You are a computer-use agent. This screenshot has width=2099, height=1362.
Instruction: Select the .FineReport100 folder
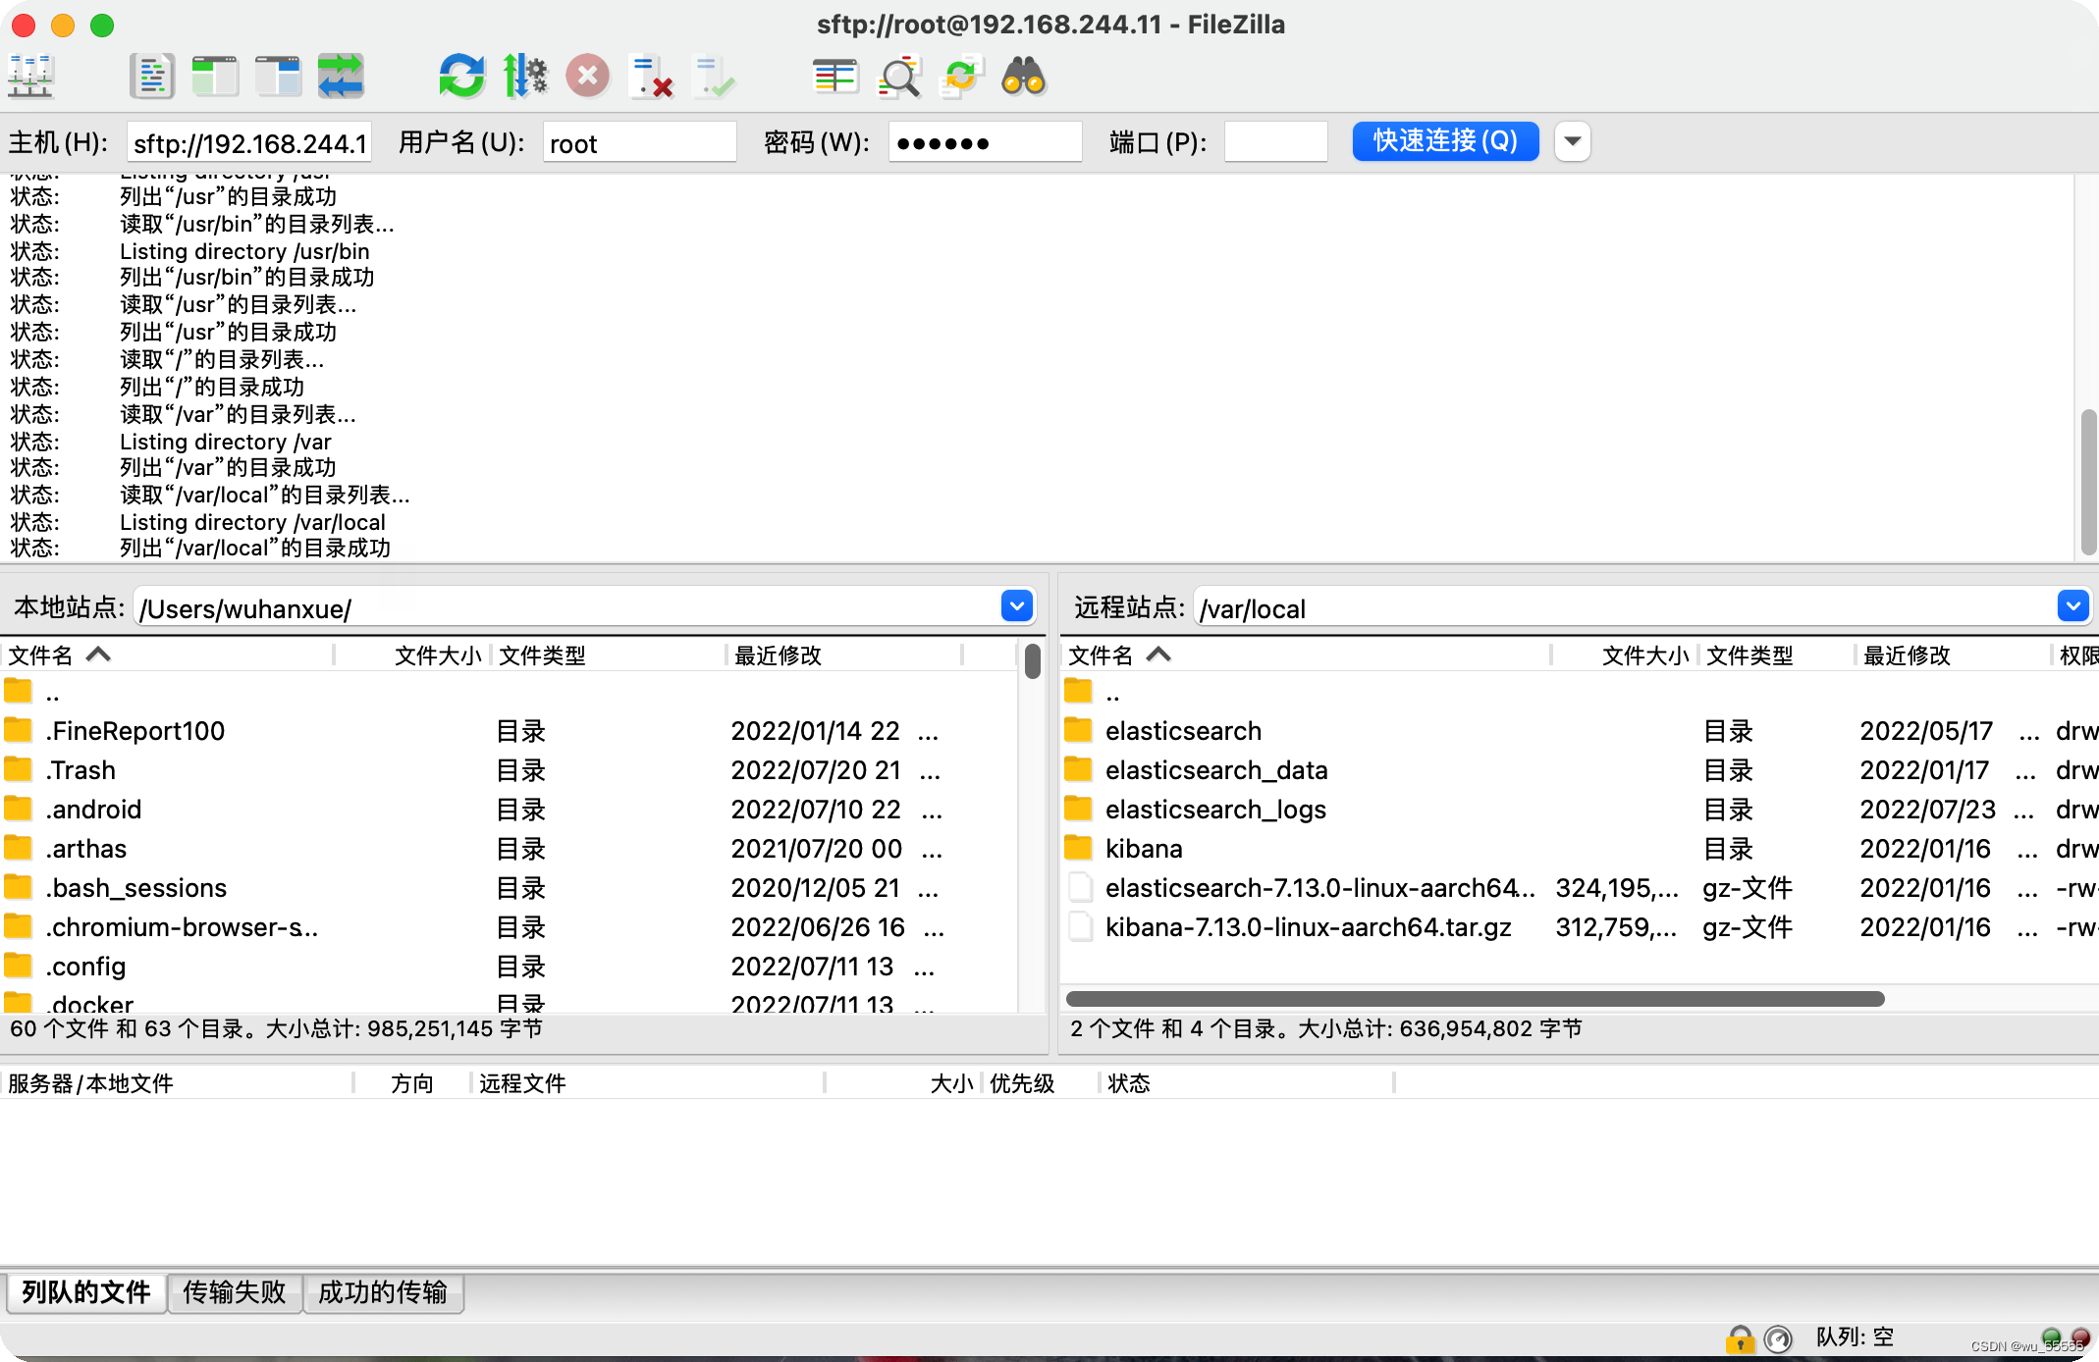[x=509, y=731]
